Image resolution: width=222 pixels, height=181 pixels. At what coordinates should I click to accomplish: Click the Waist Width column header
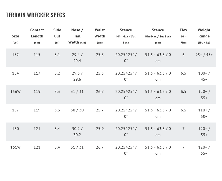point(100,33)
